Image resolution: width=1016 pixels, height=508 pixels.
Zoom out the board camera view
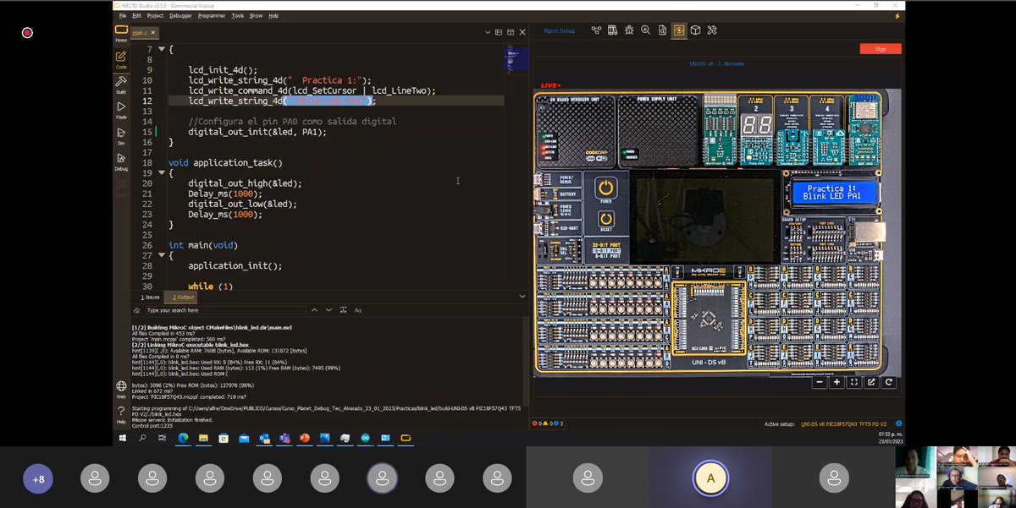tap(820, 382)
